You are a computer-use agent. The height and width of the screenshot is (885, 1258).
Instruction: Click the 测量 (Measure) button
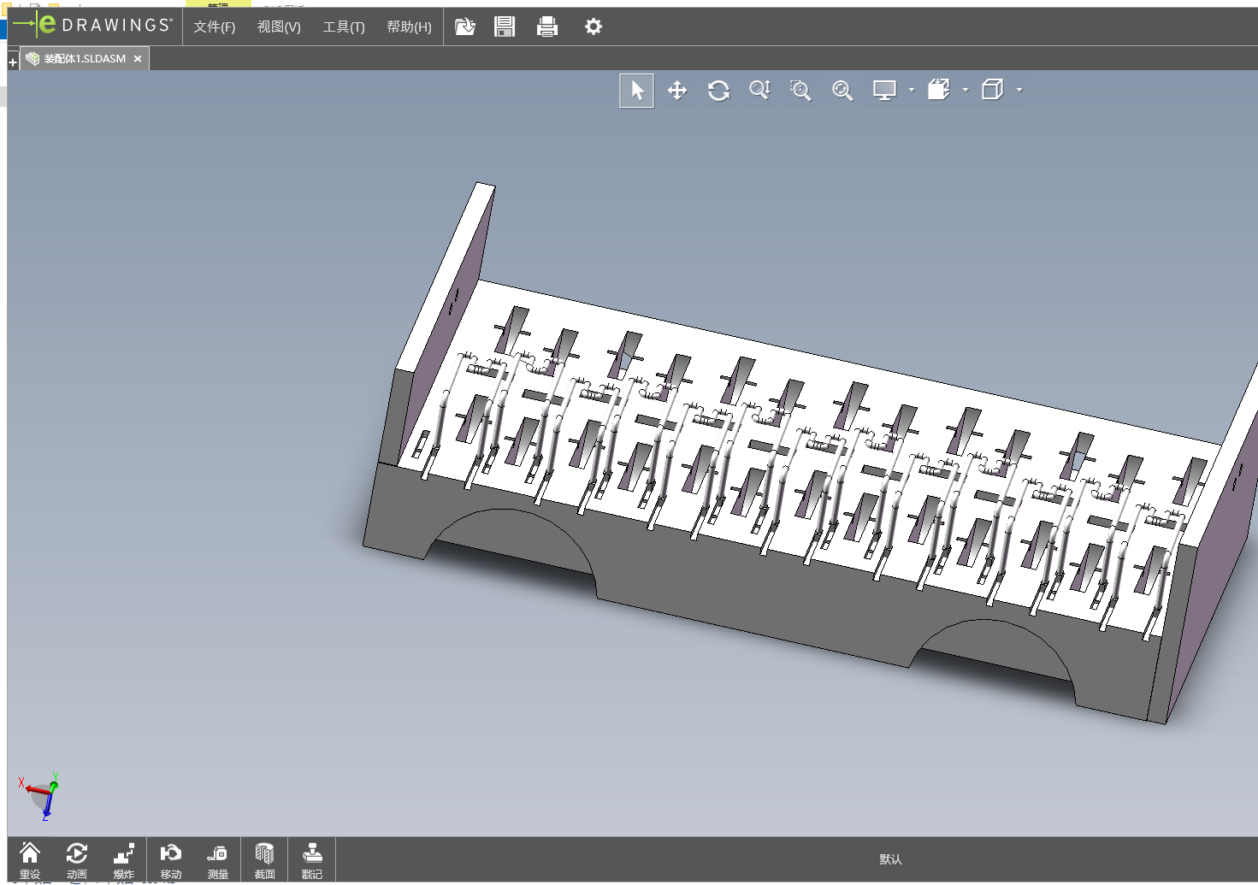[x=218, y=860]
